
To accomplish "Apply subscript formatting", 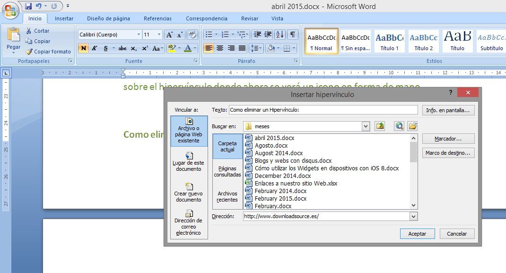I will [134, 48].
